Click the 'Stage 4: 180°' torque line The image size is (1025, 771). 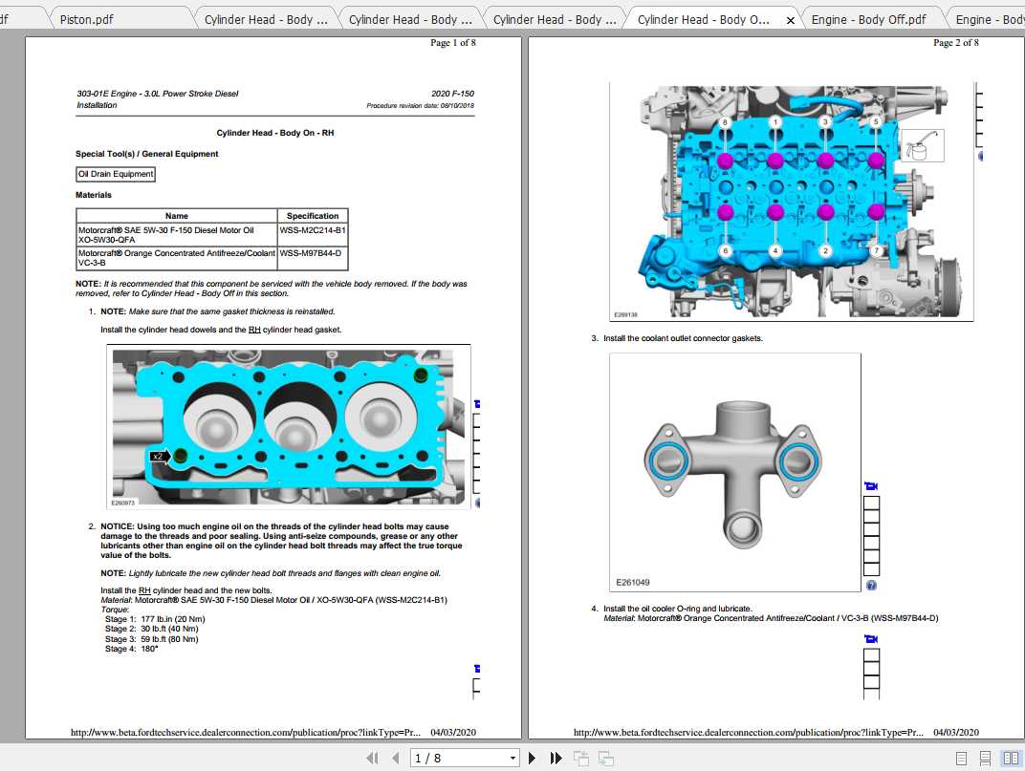pyautogui.click(x=131, y=649)
